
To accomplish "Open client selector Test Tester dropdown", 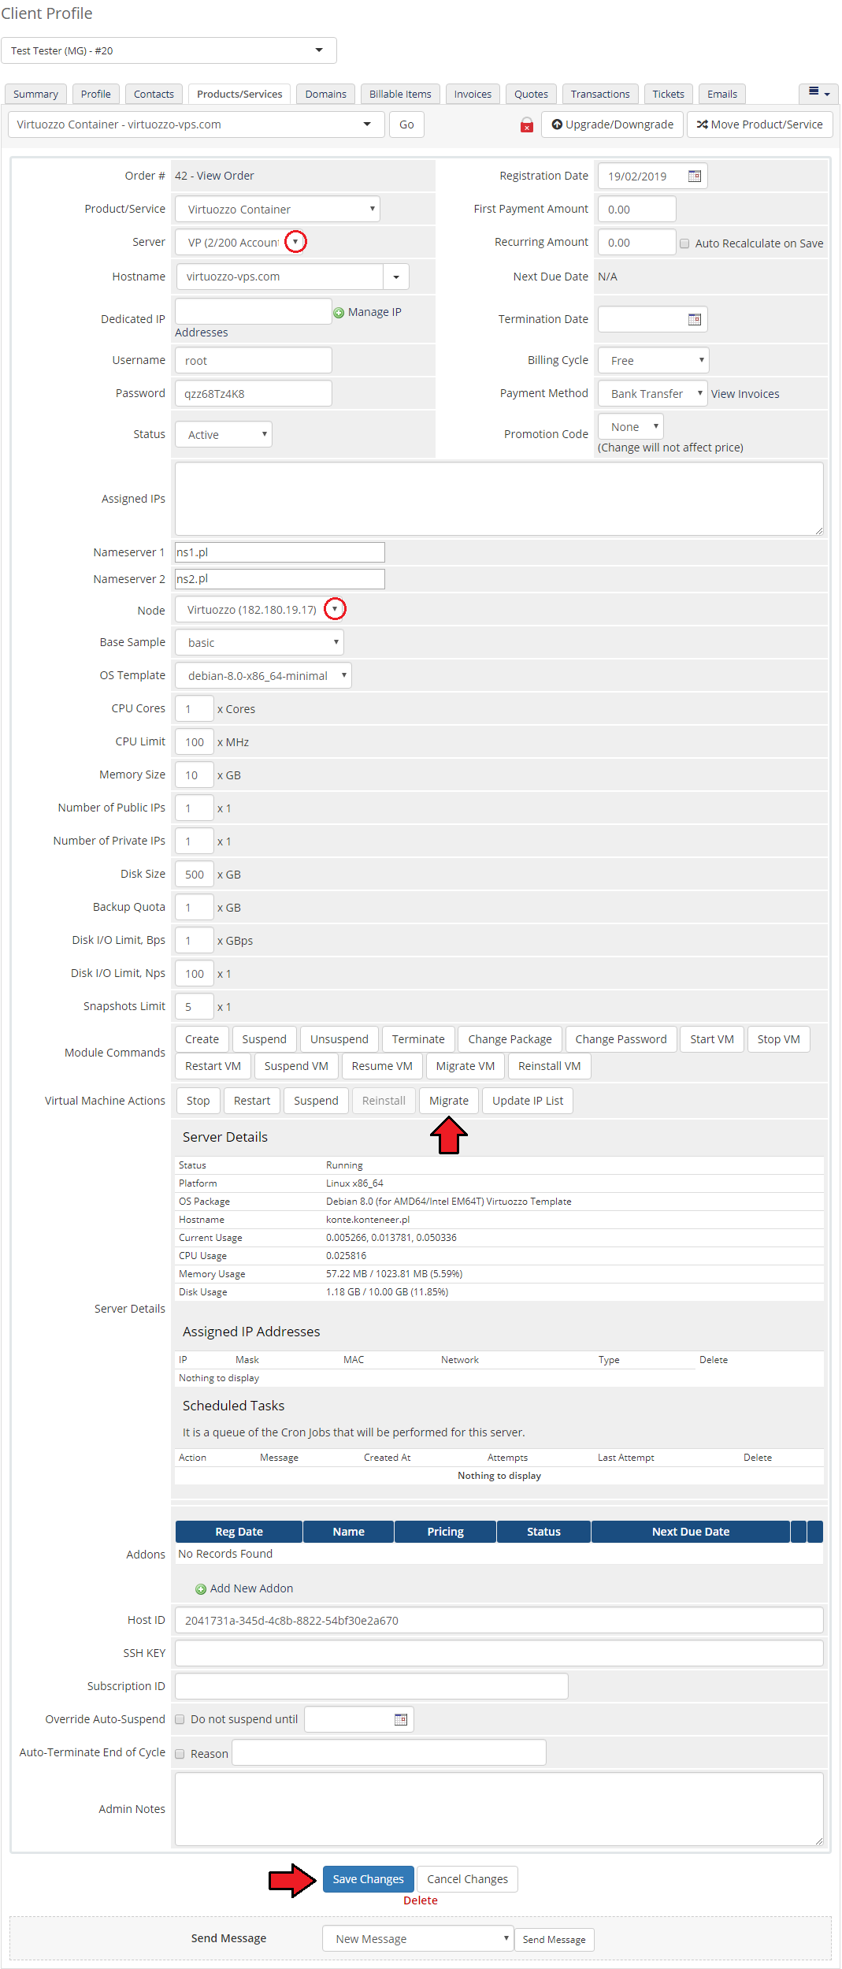I will [169, 50].
